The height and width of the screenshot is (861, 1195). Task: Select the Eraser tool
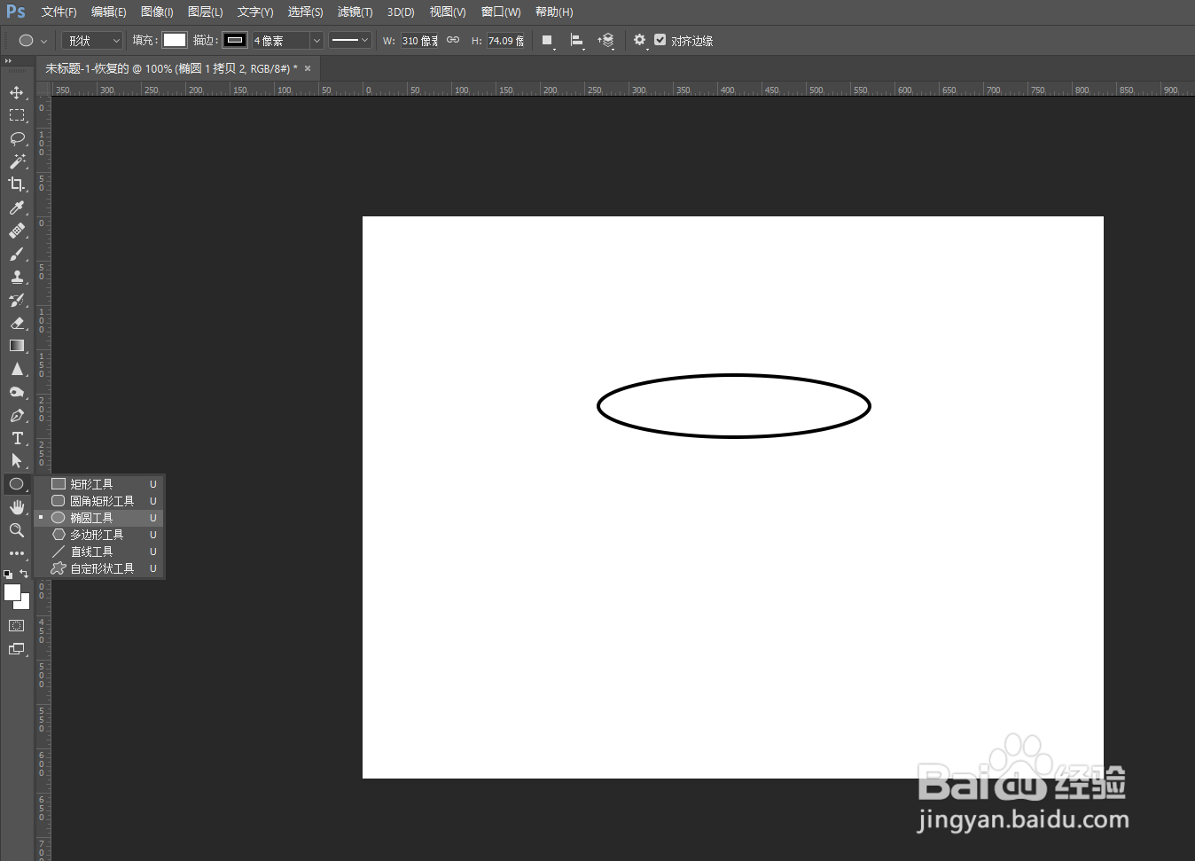(17, 323)
